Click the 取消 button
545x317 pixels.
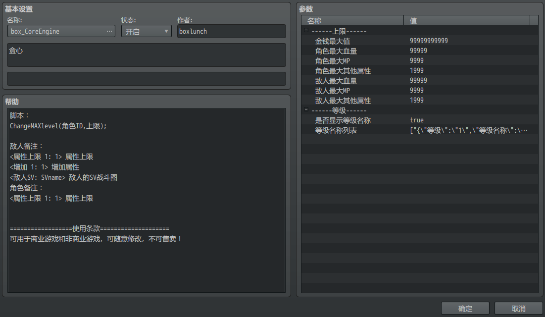[x=519, y=308]
